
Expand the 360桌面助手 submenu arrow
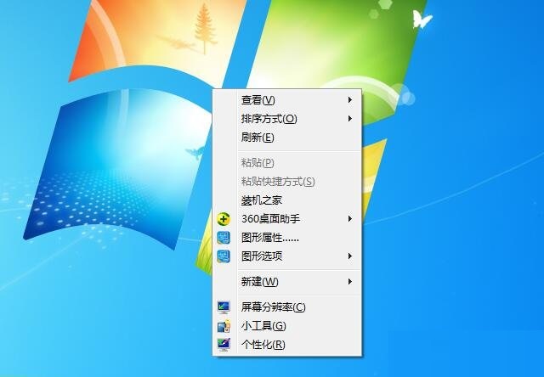point(350,219)
